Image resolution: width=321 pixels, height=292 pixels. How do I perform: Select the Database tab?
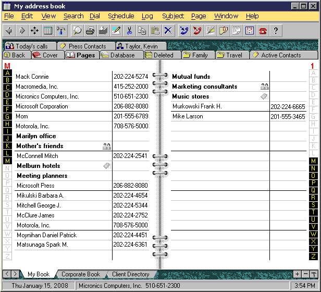point(121,55)
